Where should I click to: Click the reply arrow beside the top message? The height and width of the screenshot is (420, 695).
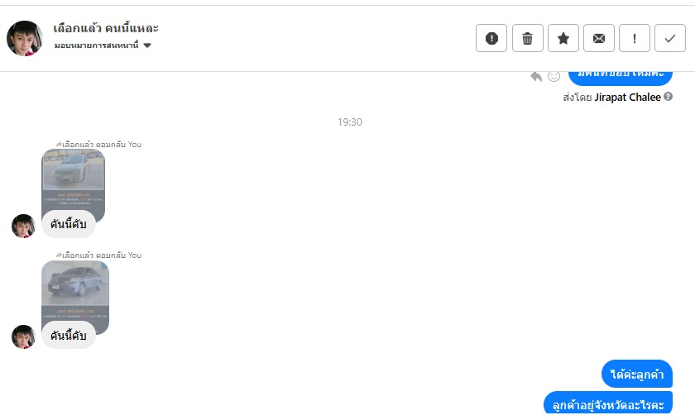(x=536, y=76)
